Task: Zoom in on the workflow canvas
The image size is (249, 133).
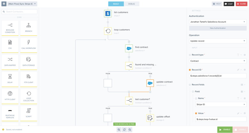Action: tap(119, 130)
